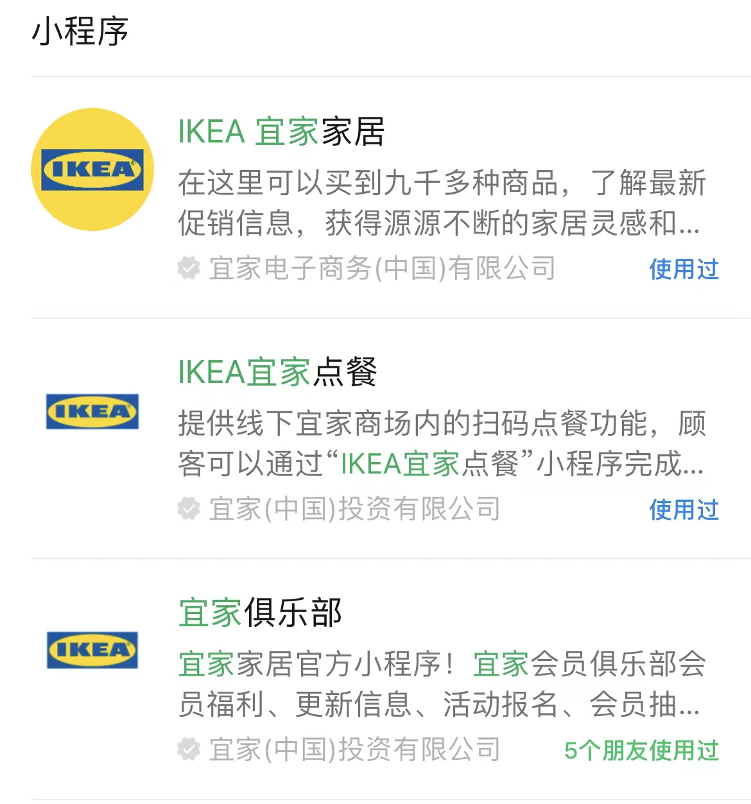Tap green IKEA宜家 keyword inside 点餐 description
751x804 pixels.
click(400, 464)
